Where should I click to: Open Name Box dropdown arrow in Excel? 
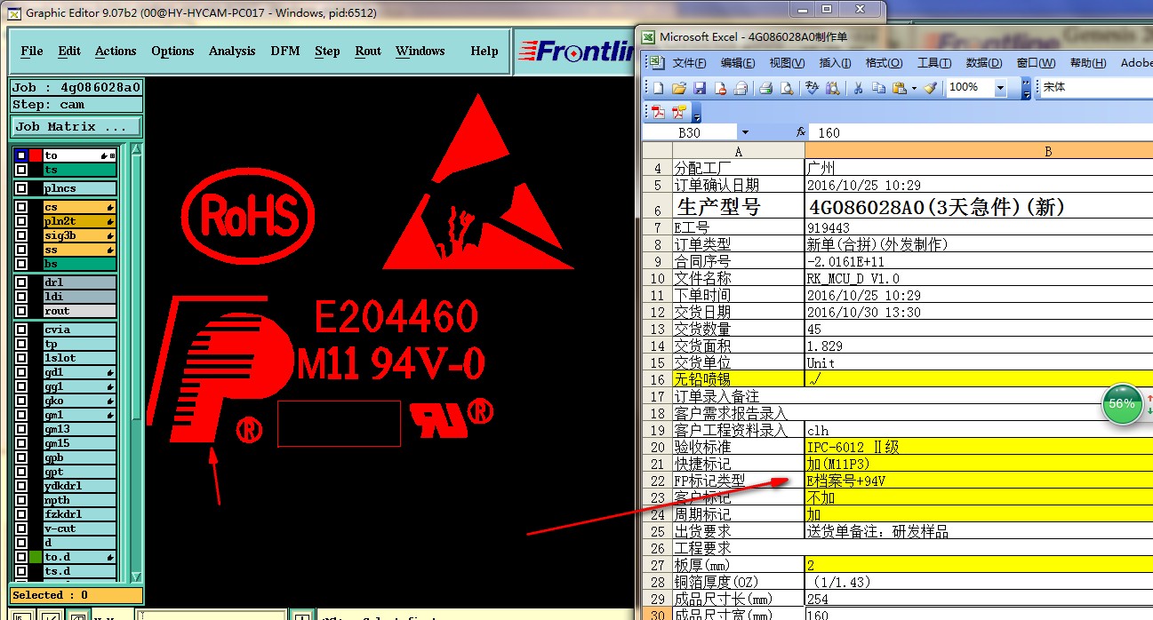tap(745, 132)
